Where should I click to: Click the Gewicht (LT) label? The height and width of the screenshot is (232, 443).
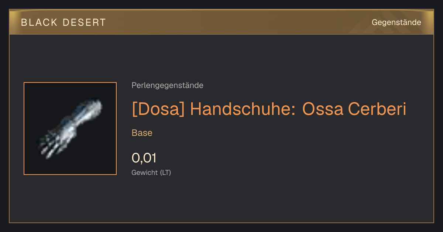151,172
